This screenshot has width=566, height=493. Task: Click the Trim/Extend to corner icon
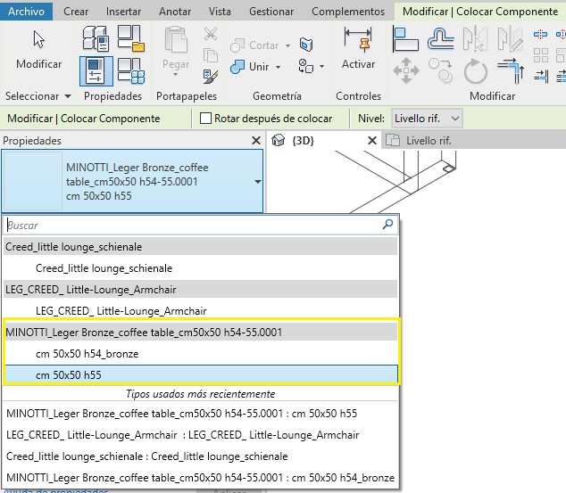(510, 70)
